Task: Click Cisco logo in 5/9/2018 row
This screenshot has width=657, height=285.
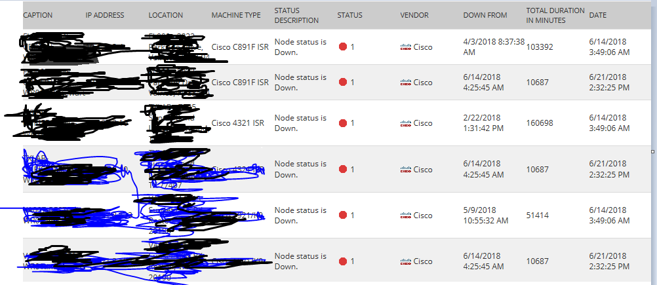Action: [x=406, y=216]
